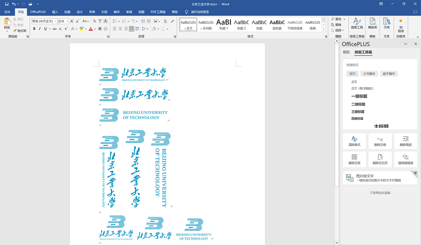Open line spacing dropdown
This screenshot has height=245, width=421.
coord(145,29)
